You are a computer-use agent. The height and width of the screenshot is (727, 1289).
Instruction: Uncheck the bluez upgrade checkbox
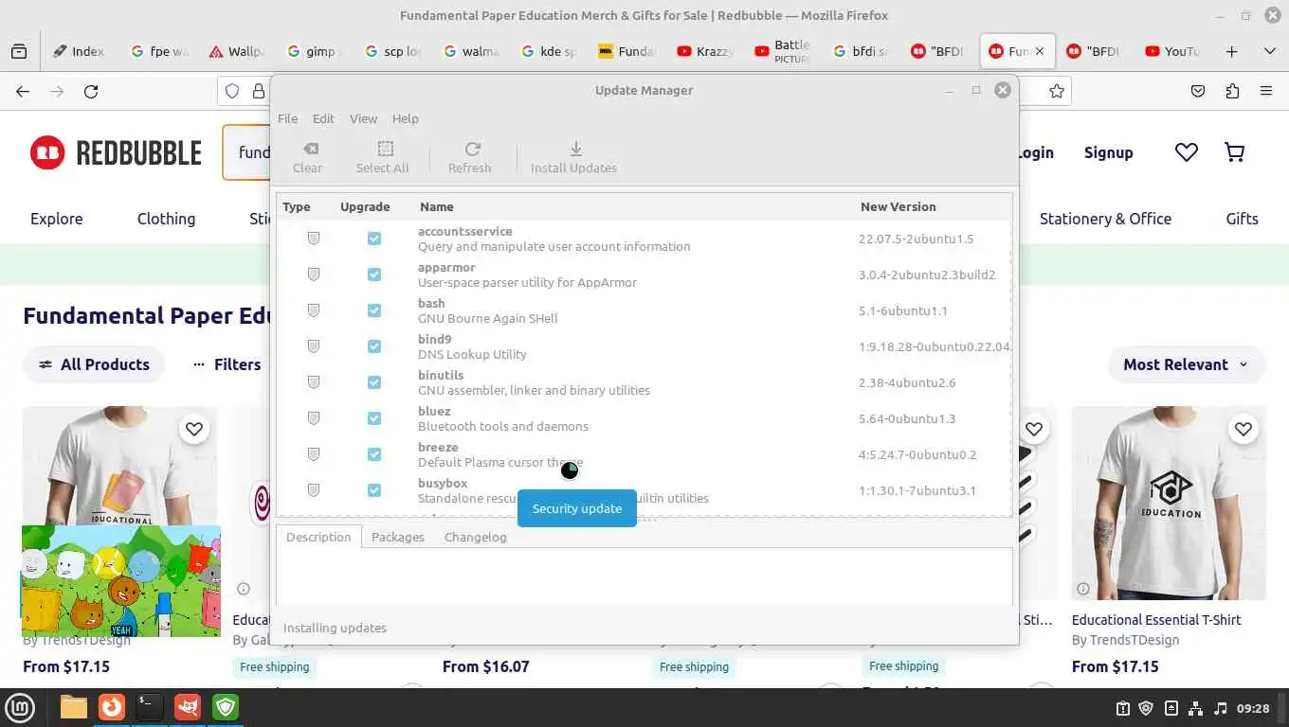pyautogui.click(x=374, y=418)
